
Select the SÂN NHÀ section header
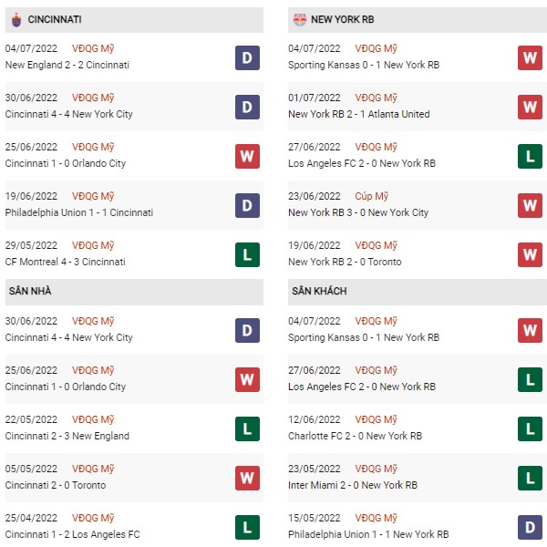(134, 292)
